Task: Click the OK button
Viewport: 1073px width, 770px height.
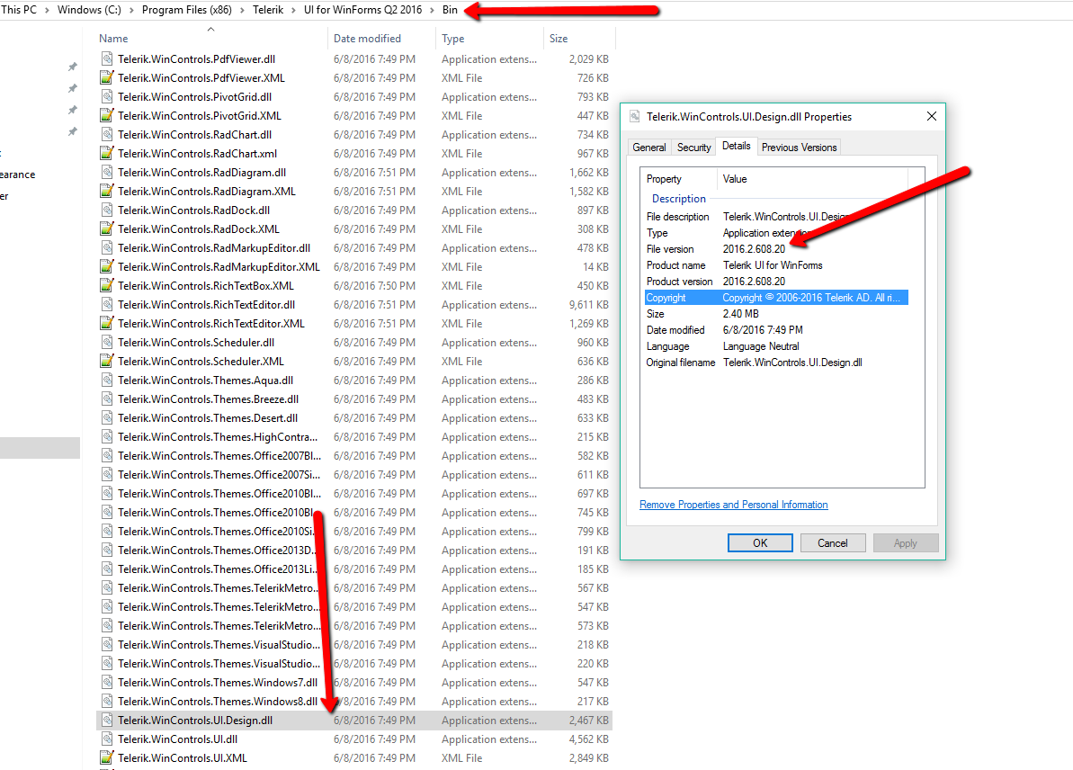Action: [x=760, y=542]
